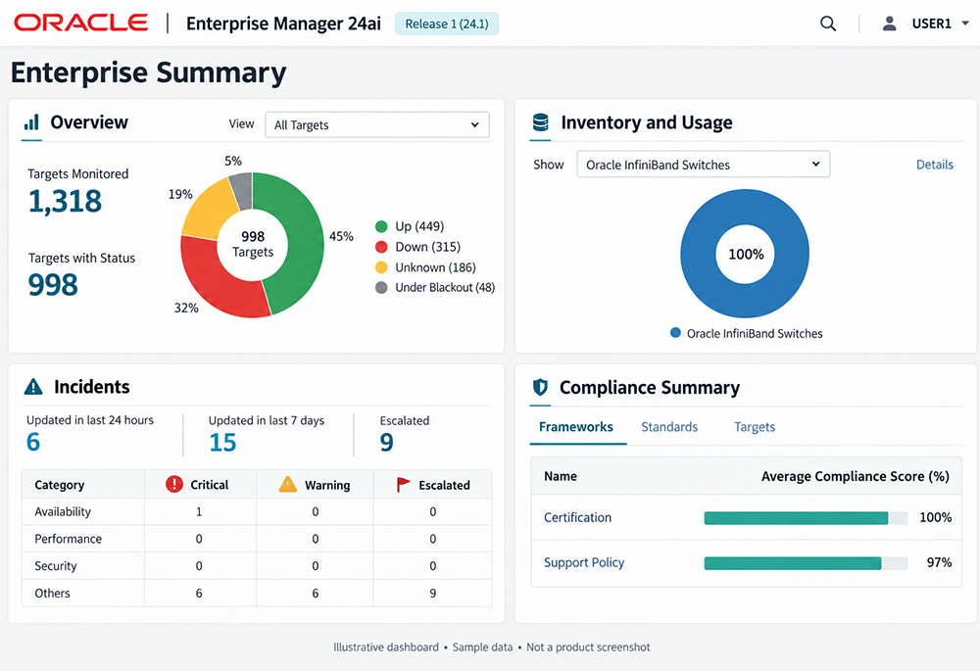Switch to the Targets tab
The image size is (980, 671).
[x=755, y=427]
